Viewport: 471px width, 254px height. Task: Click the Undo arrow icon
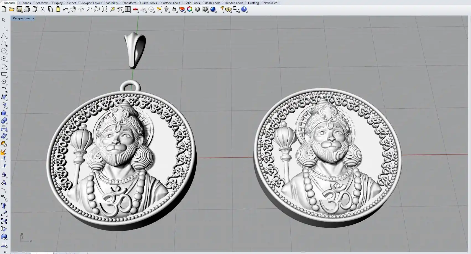tap(65, 9)
